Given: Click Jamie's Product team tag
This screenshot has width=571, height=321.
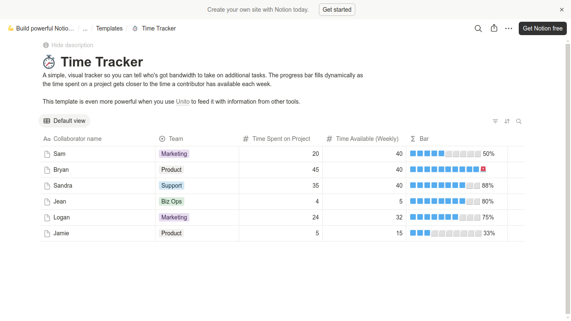Looking at the screenshot, I should (171, 233).
